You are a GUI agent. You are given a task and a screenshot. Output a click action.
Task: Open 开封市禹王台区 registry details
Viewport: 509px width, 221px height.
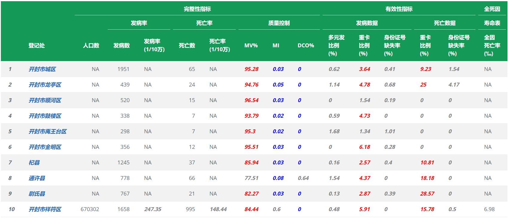pyautogui.click(x=48, y=131)
